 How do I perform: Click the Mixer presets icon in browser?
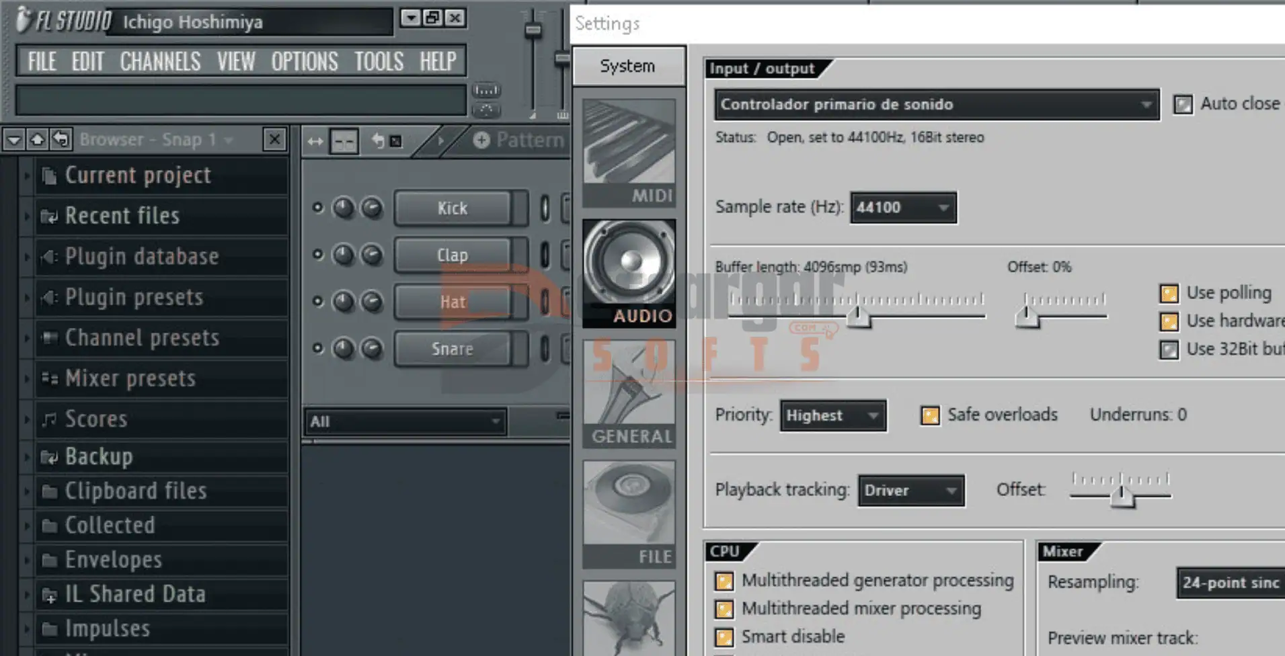click(49, 378)
